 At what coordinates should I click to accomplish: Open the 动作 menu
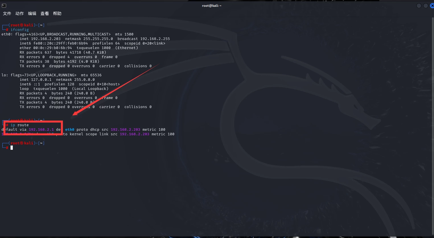20,14
